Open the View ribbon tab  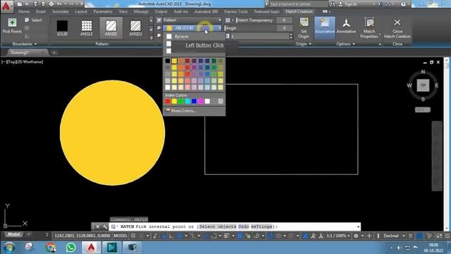(x=123, y=11)
